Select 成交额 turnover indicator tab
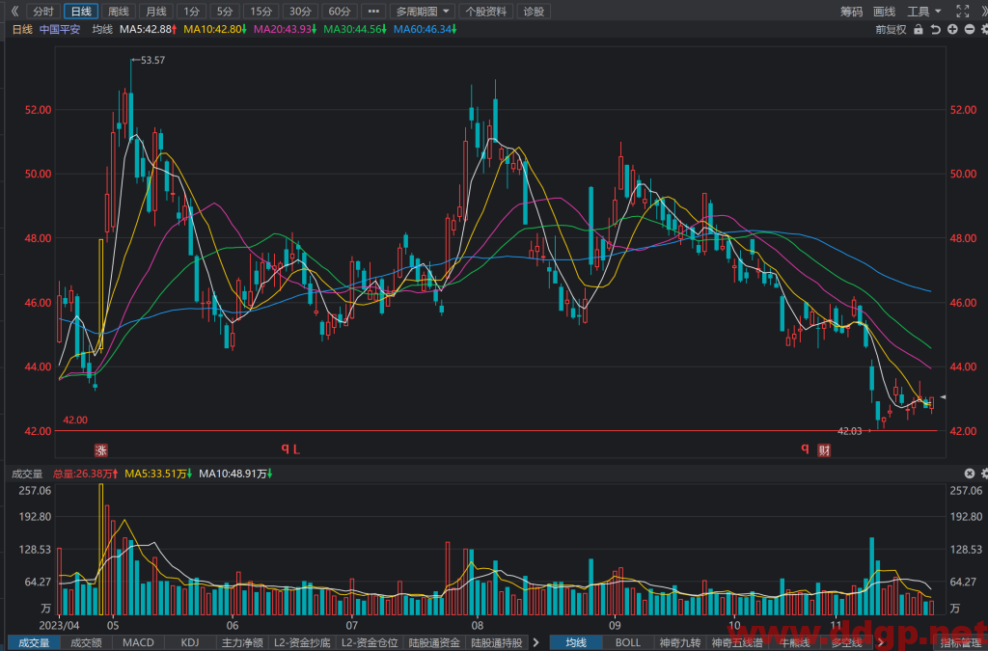The width and height of the screenshot is (988, 651). [86, 643]
